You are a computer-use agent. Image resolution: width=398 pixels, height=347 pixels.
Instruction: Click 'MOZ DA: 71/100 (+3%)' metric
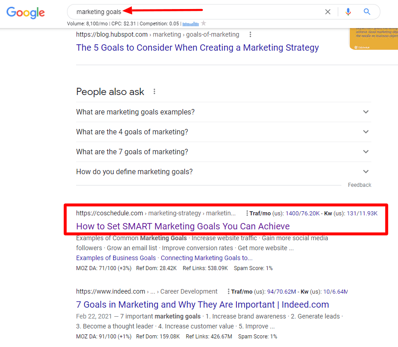click(x=104, y=268)
